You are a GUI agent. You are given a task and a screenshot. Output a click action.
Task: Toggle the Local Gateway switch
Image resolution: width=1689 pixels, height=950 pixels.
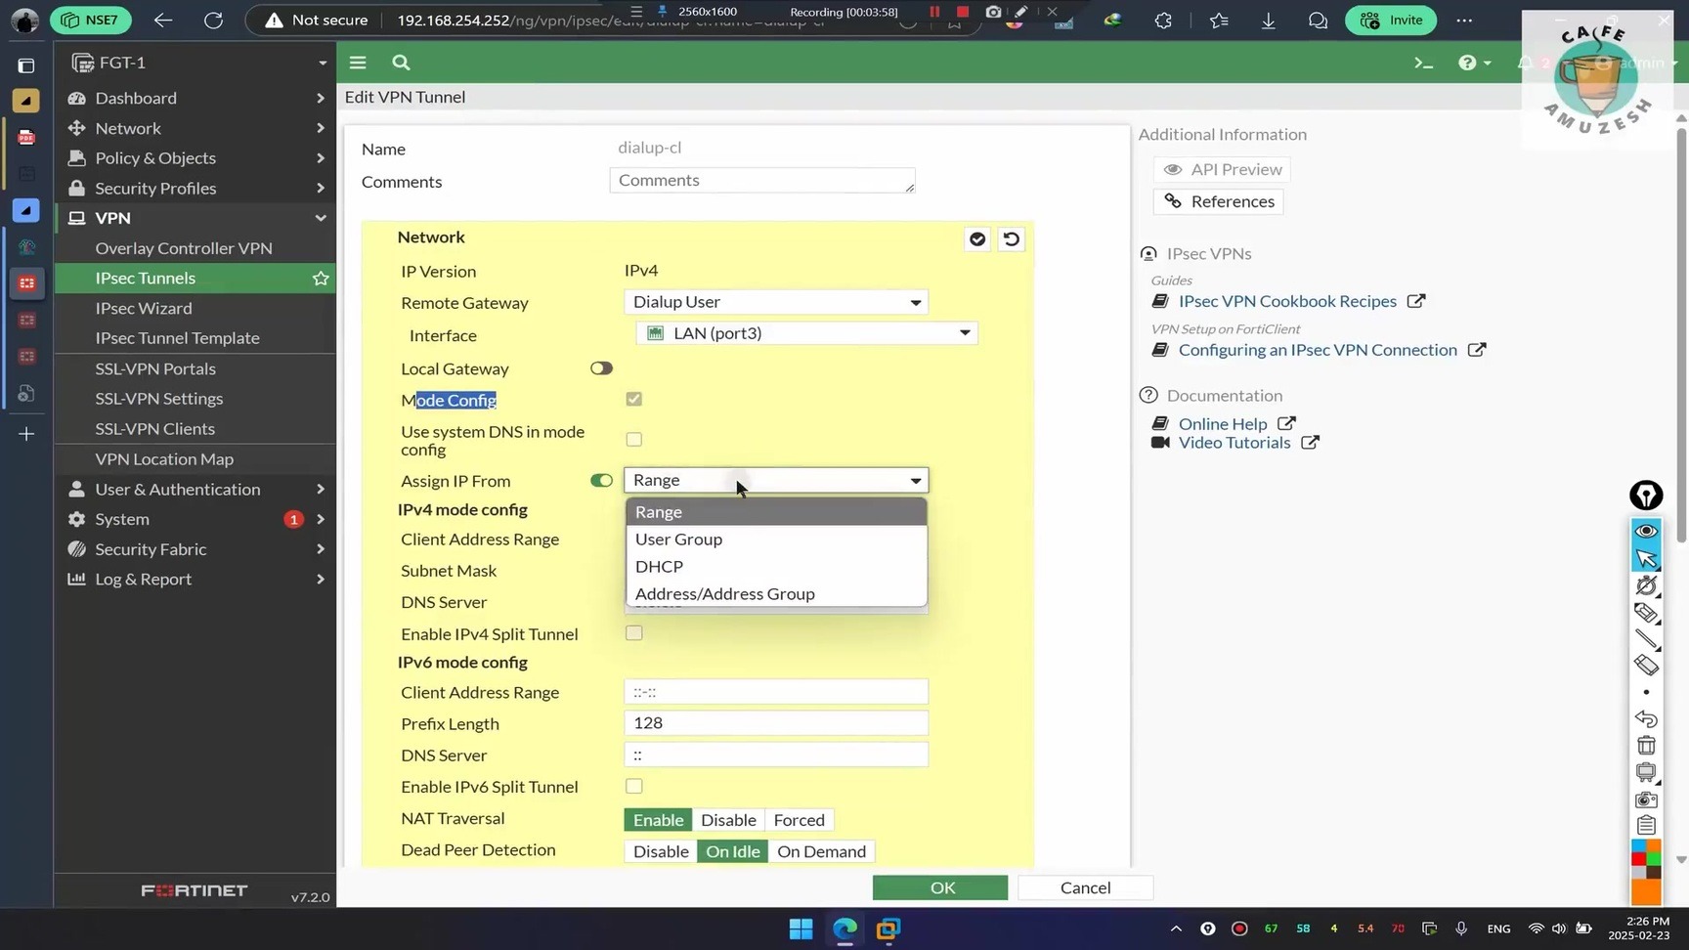601,368
